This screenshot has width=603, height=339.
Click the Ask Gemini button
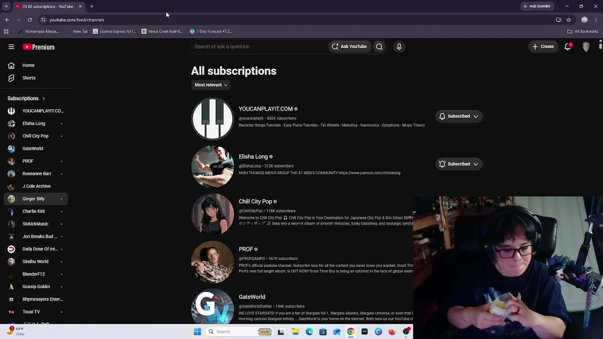click(x=536, y=7)
